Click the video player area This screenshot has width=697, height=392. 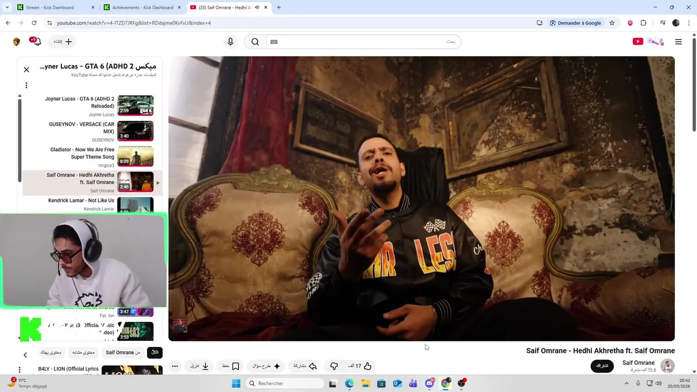(x=421, y=199)
